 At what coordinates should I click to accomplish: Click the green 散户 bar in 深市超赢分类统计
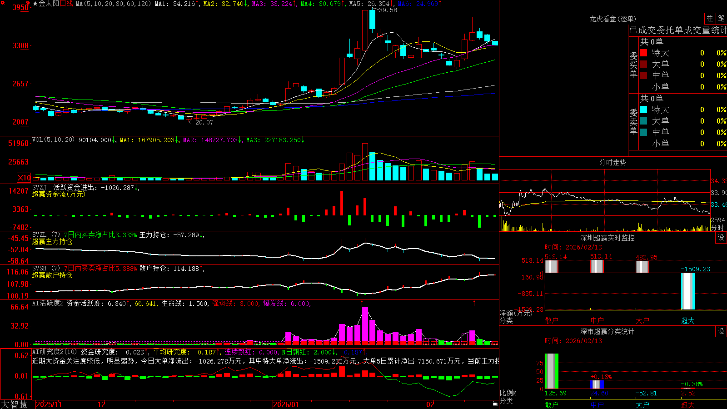tap(552, 371)
